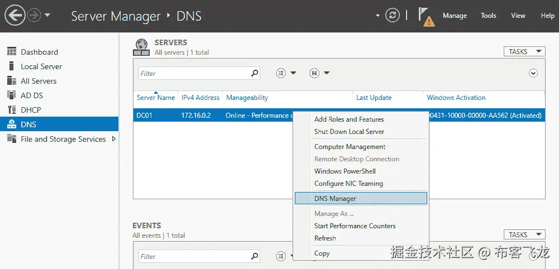This screenshot has width=559, height=269.
Task: Open the Tools menu
Action: [489, 16]
